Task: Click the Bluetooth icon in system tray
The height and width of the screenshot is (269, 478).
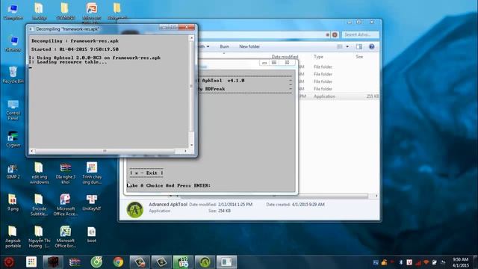Action: point(401,262)
